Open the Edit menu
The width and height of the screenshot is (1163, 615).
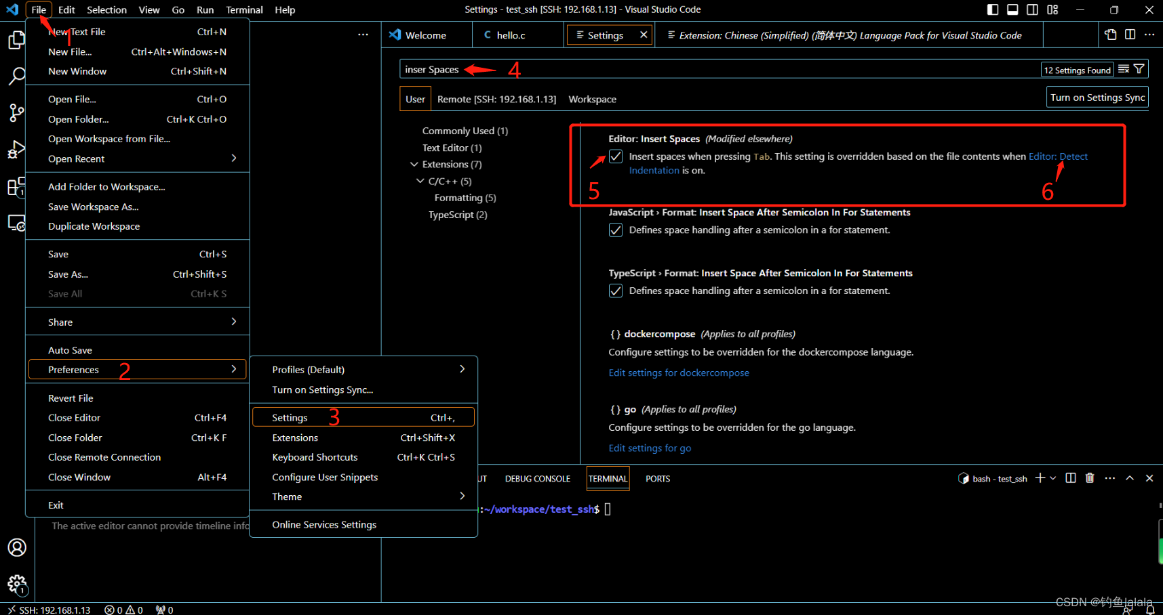click(66, 9)
